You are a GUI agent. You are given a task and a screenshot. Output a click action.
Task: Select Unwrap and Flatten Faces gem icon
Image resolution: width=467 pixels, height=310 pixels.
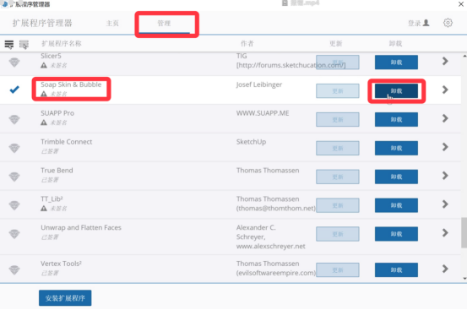pyautogui.click(x=14, y=234)
